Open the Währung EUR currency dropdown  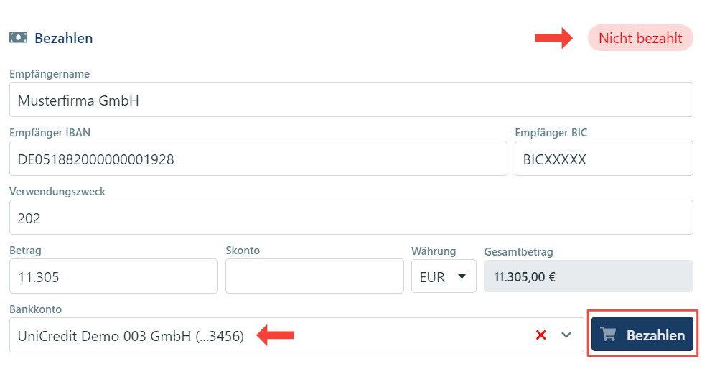[x=444, y=276]
